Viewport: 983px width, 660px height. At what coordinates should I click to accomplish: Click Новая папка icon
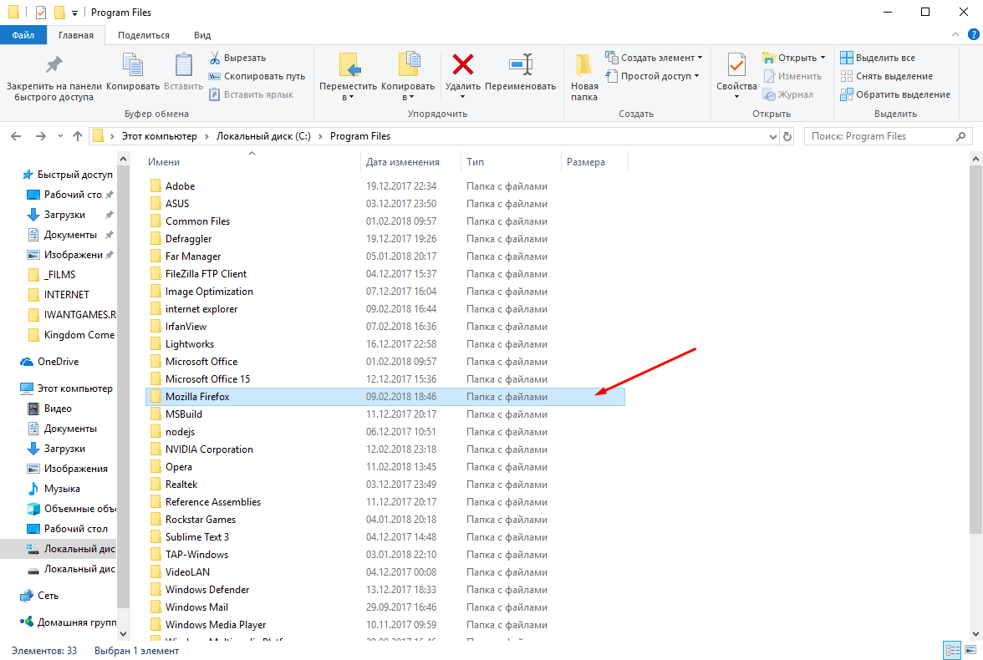(584, 64)
